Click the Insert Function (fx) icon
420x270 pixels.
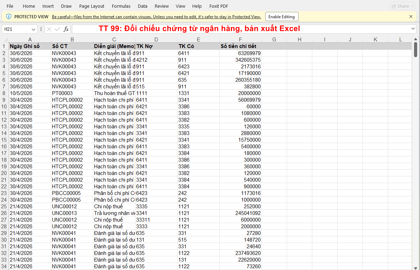(66, 29)
